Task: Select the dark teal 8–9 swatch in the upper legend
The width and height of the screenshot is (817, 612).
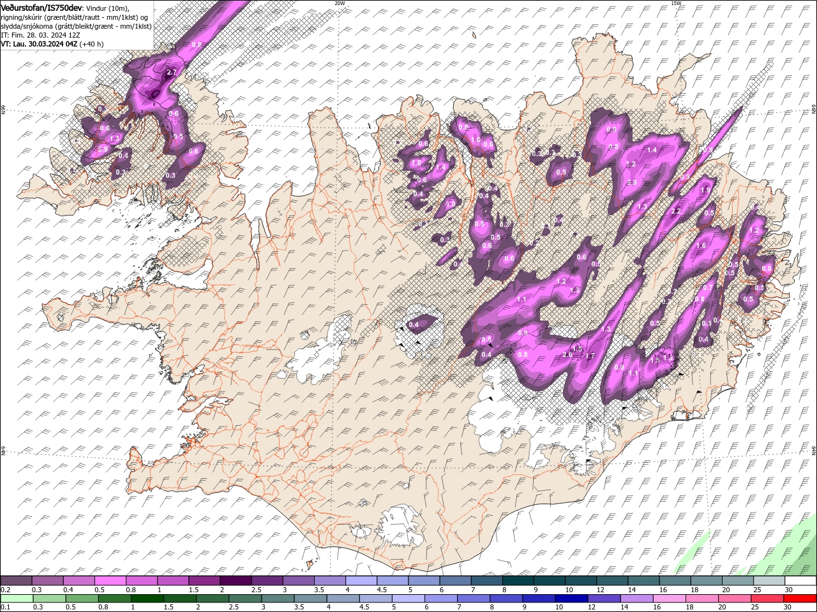Action: 518,581
